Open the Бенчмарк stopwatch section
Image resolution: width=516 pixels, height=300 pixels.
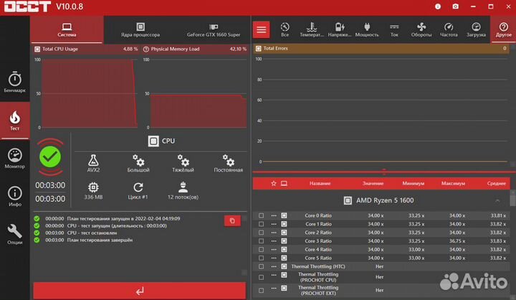coord(15,82)
